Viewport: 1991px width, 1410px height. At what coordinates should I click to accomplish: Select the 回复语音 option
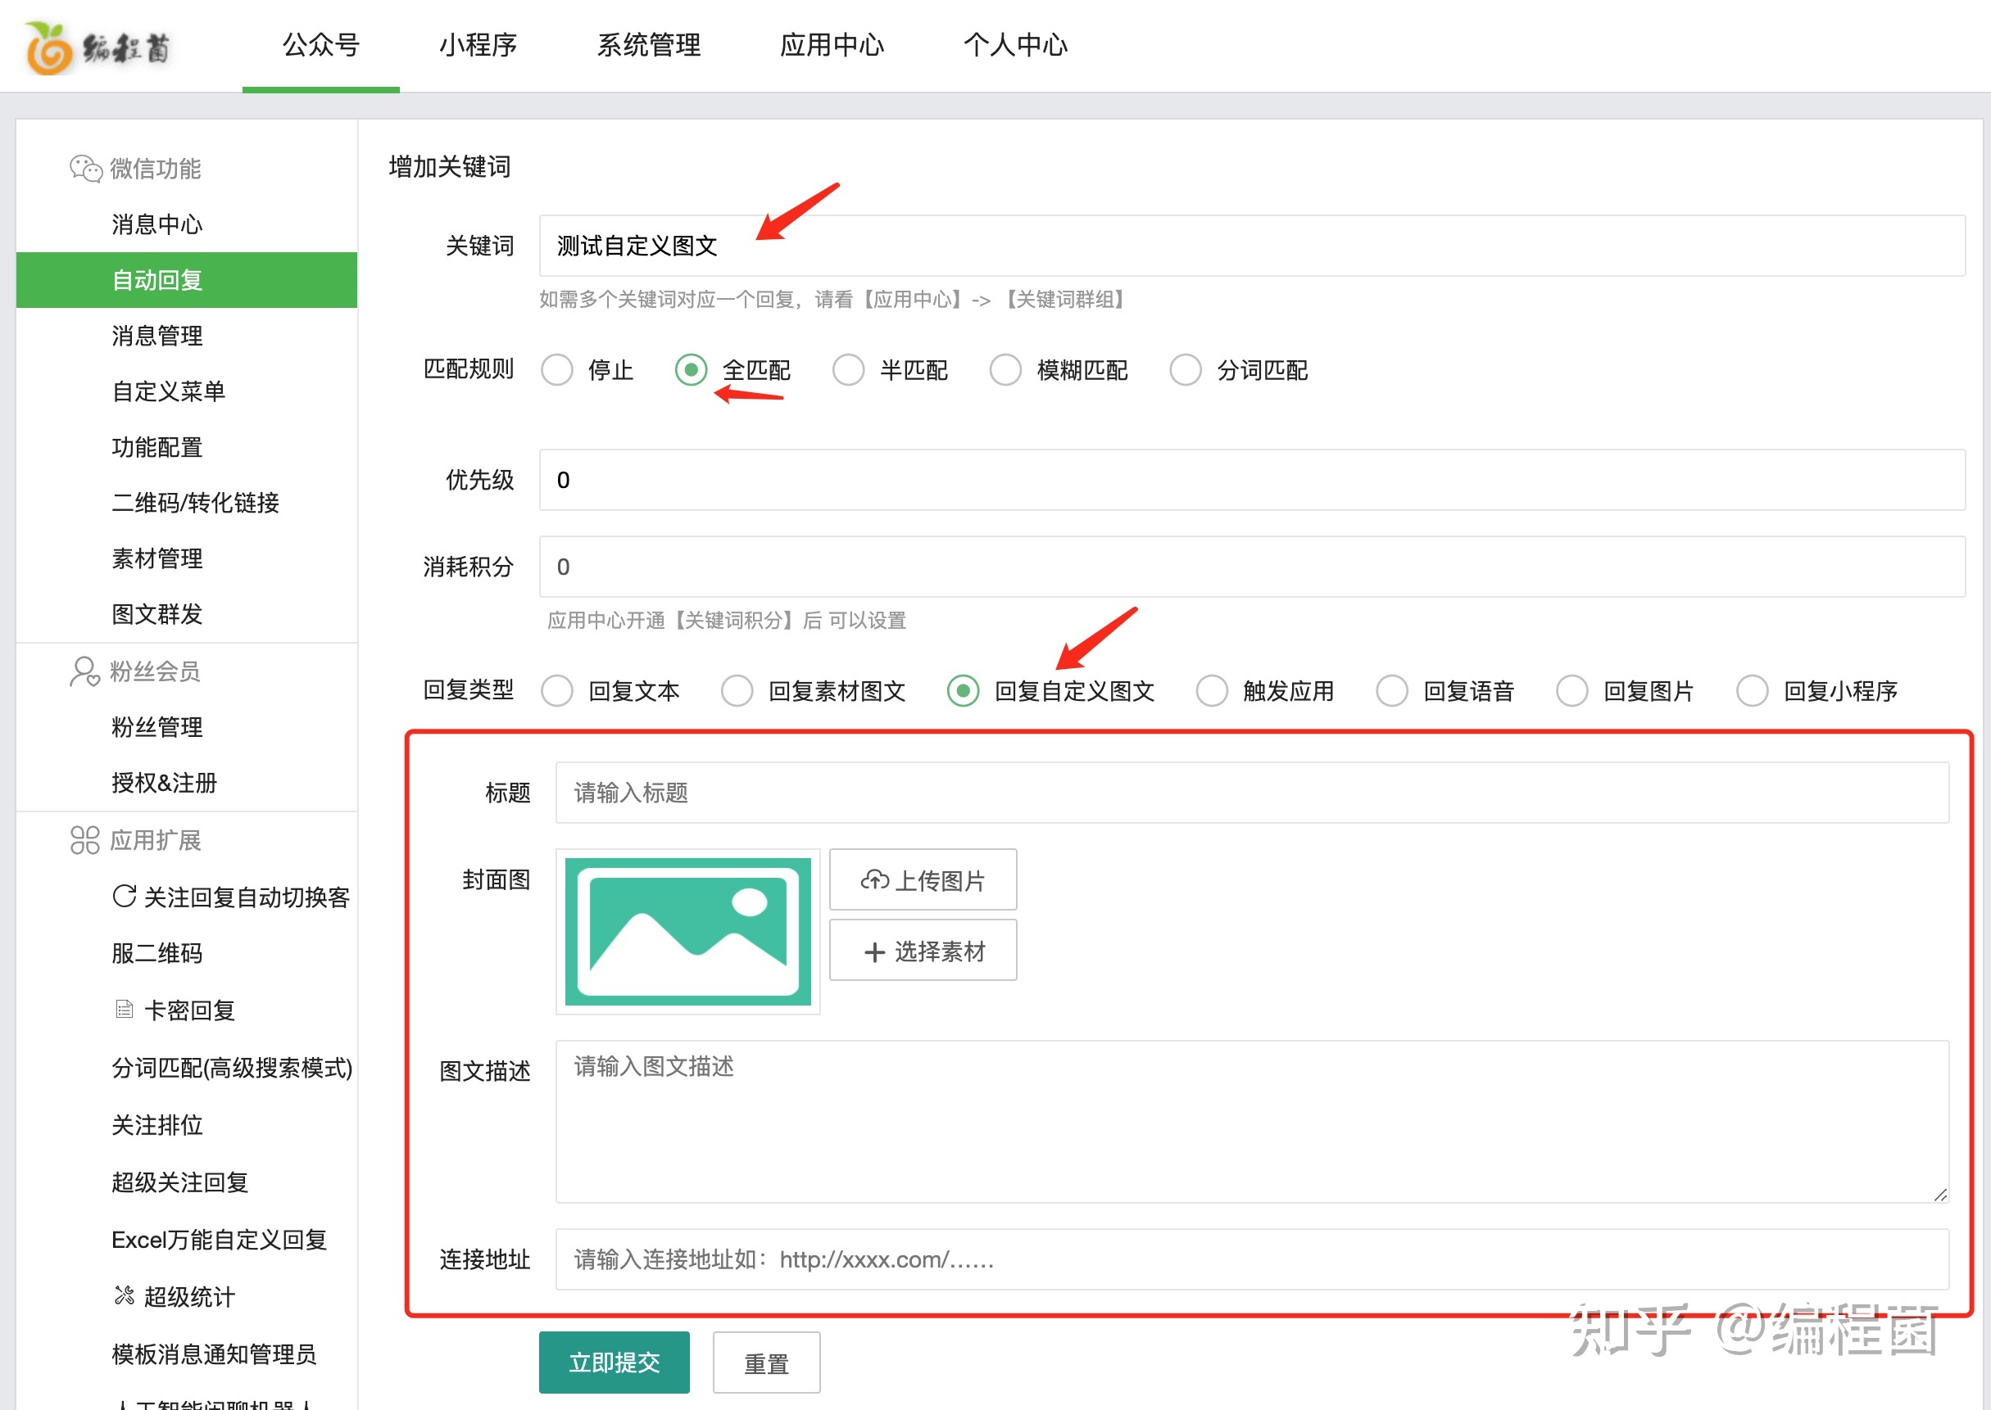[x=1391, y=691]
